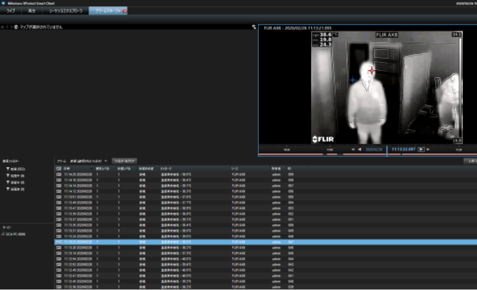
Task: Sort alarms by 状態レベル (State level) column
Action: (x=126, y=168)
